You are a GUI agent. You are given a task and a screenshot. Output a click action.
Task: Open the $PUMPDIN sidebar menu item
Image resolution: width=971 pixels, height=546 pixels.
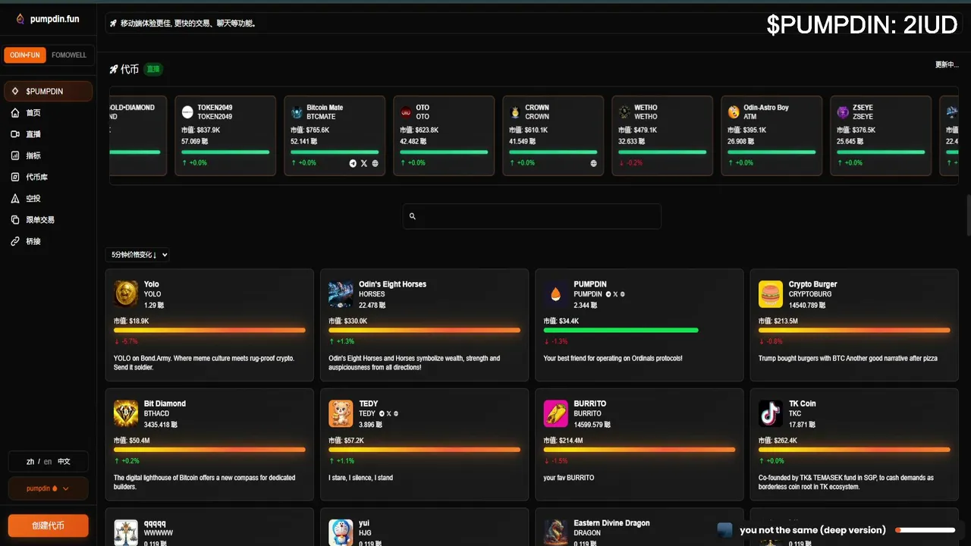(x=48, y=91)
